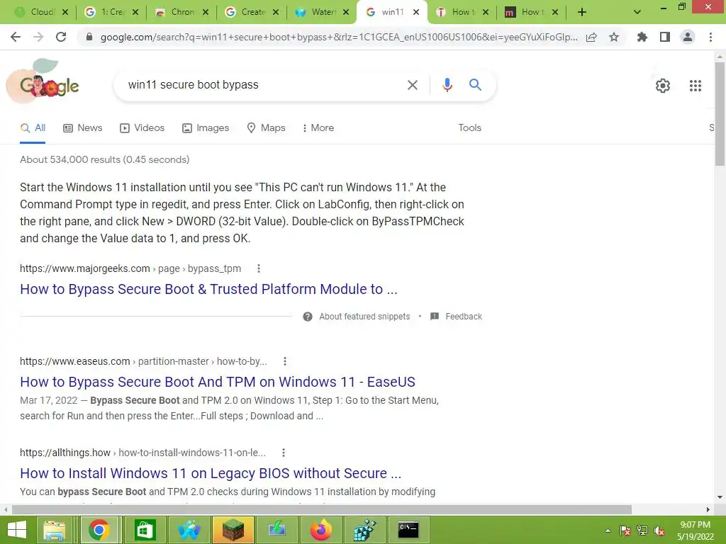Screen dimensions: 726x544
Task: Open options for majorgeeks result
Action: (x=259, y=268)
